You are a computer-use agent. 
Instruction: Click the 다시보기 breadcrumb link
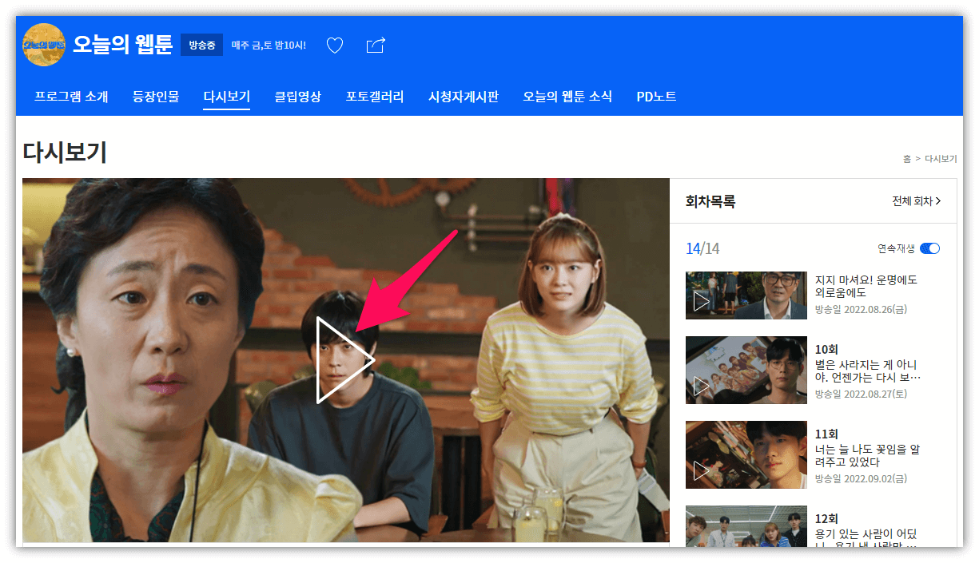(x=941, y=159)
